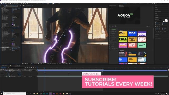
Task: Click the FULL green preset thumbnail
Action: [123, 39]
